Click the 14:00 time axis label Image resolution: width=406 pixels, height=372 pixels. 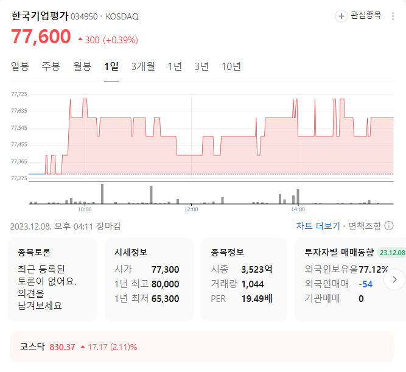click(x=298, y=209)
